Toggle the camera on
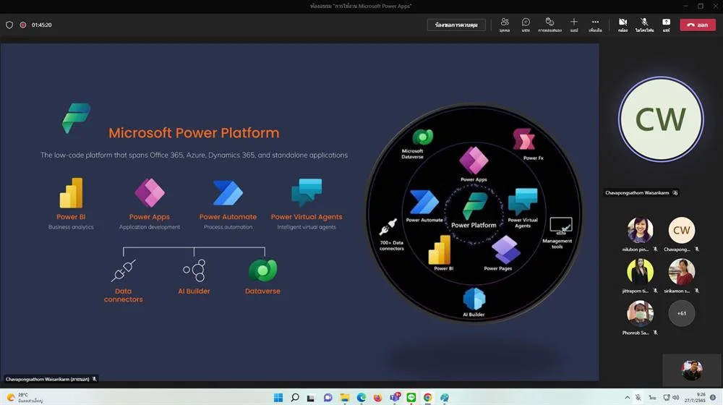This screenshot has width=723, height=405. tap(623, 25)
